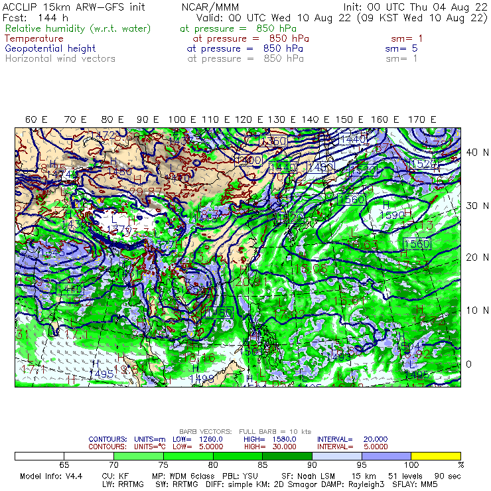Click the 'LW: RRTMG' radiation text
The width and height of the screenshot is (491, 491).
pos(123,484)
